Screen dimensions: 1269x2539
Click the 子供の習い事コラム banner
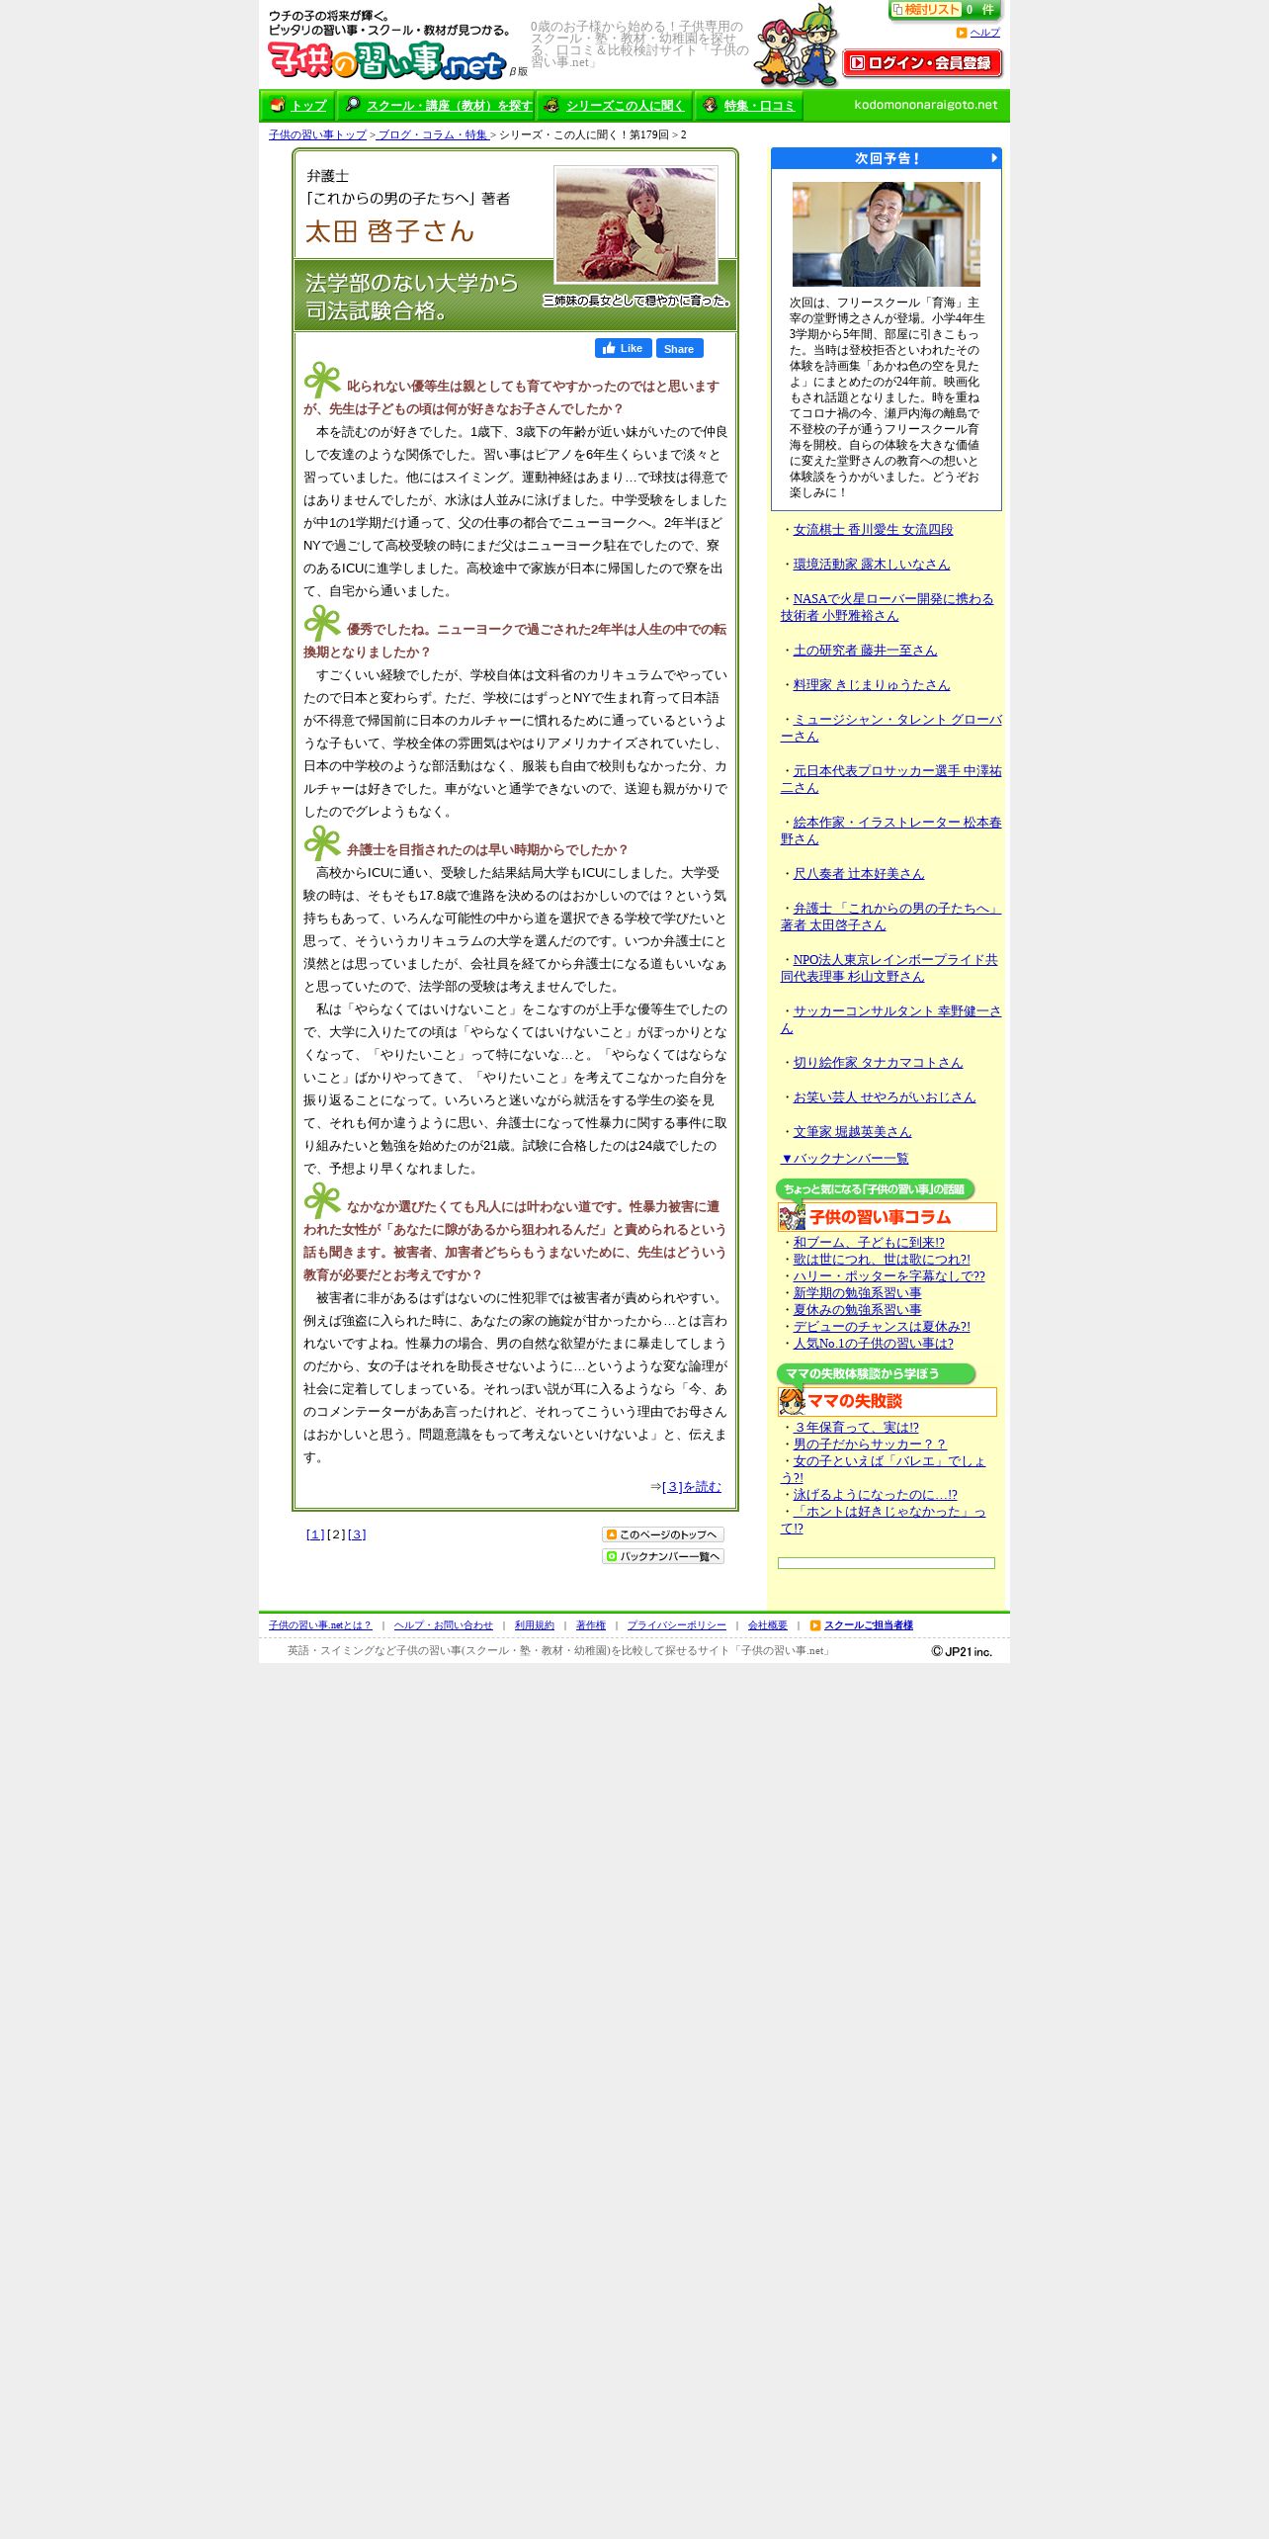887,1217
